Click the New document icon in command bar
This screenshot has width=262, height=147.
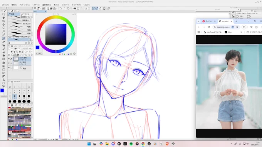click(48, 8)
